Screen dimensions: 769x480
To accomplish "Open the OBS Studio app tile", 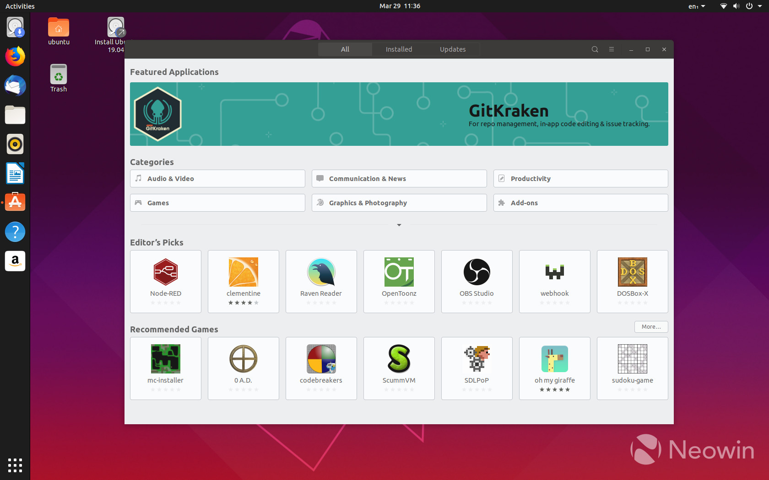I will pyautogui.click(x=477, y=281).
